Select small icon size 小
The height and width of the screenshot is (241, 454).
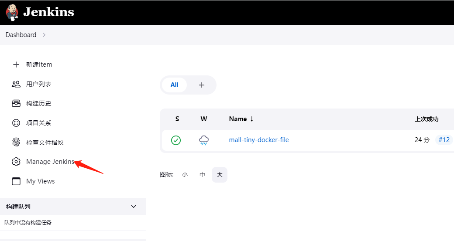pos(185,175)
